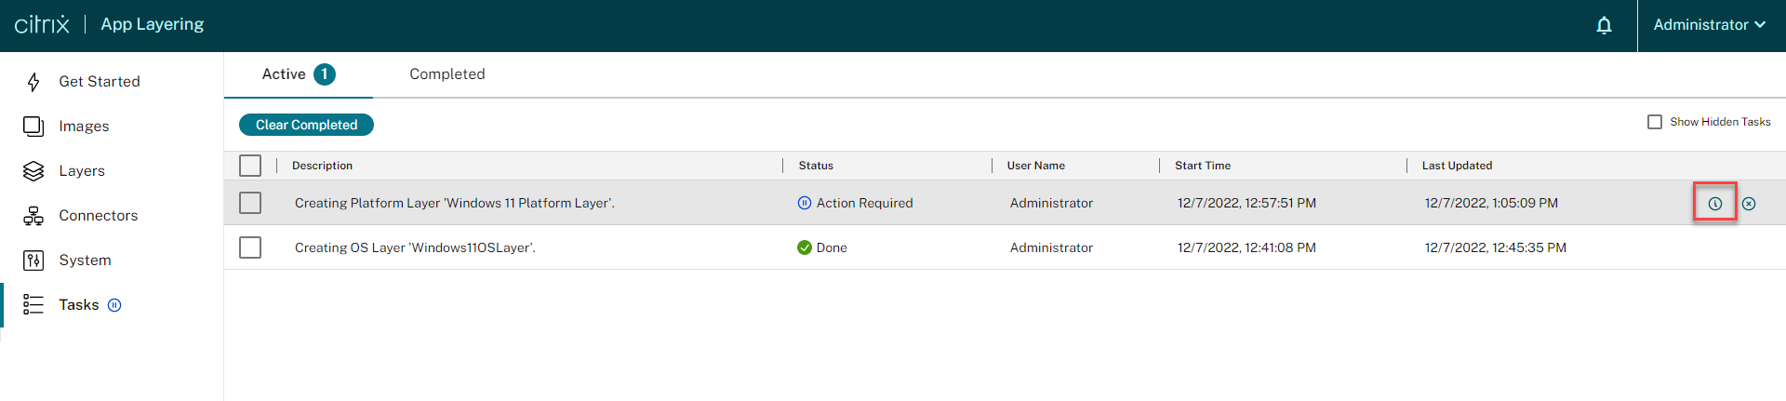Open the System settings icon

click(33, 261)
